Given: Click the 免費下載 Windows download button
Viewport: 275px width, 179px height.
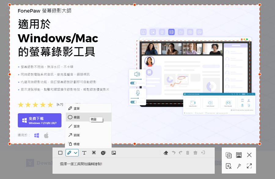Looking at the screenshot, I should point(40,120).
